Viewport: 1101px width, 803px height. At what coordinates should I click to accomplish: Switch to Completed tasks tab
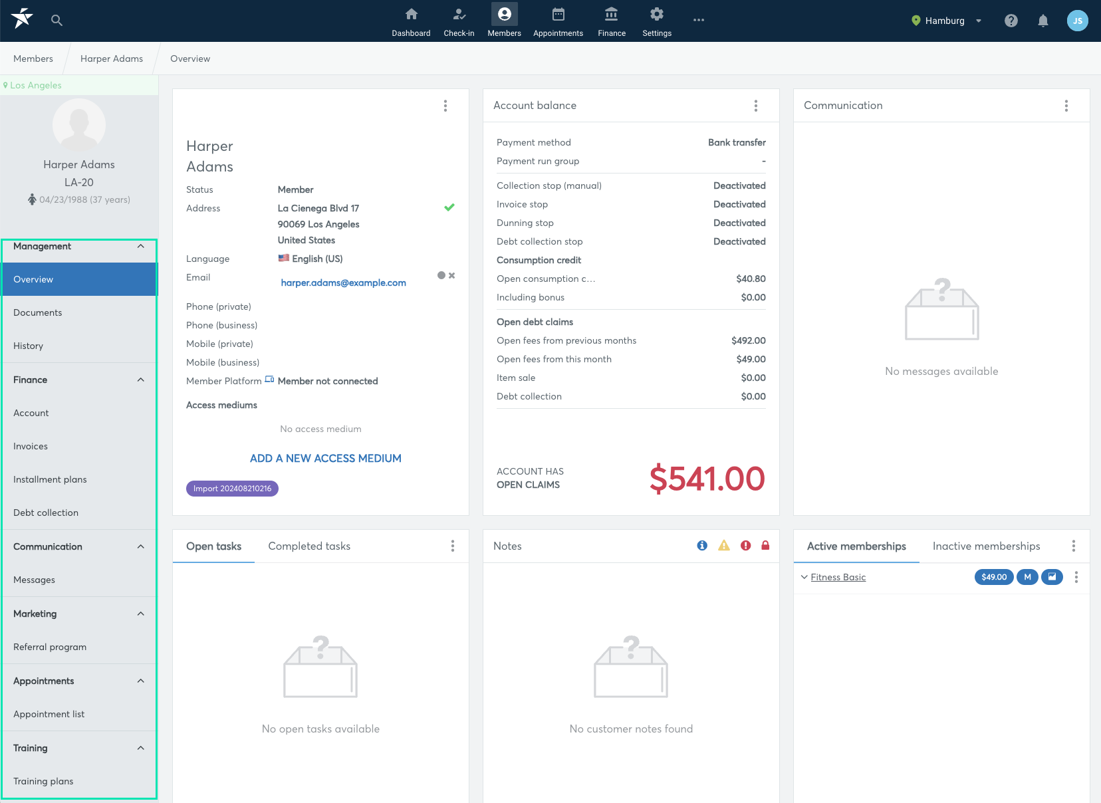pyautogui.click(x=309, y=546)
